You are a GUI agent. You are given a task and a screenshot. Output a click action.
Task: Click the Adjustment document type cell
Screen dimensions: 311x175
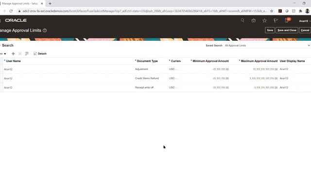[x=141, y=69]
